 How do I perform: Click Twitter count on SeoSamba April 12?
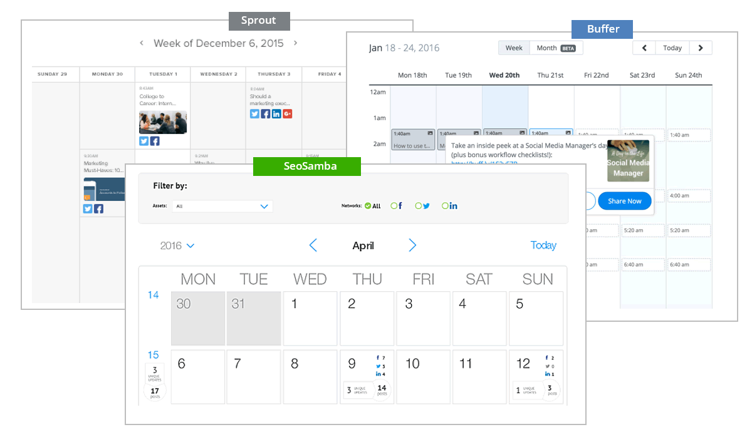click(550, 366)
